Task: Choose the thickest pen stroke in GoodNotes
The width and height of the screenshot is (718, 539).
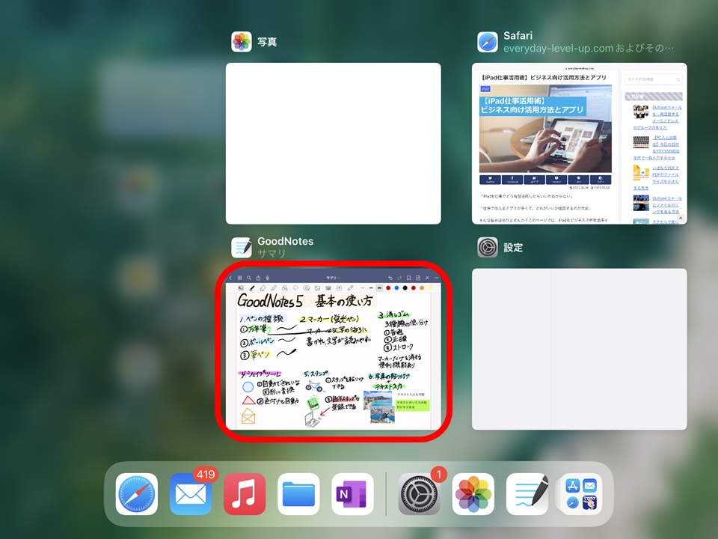Action: (x=379, y=288)
